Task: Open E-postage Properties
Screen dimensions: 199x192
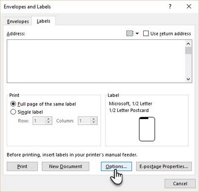Action: pos(164,166)
